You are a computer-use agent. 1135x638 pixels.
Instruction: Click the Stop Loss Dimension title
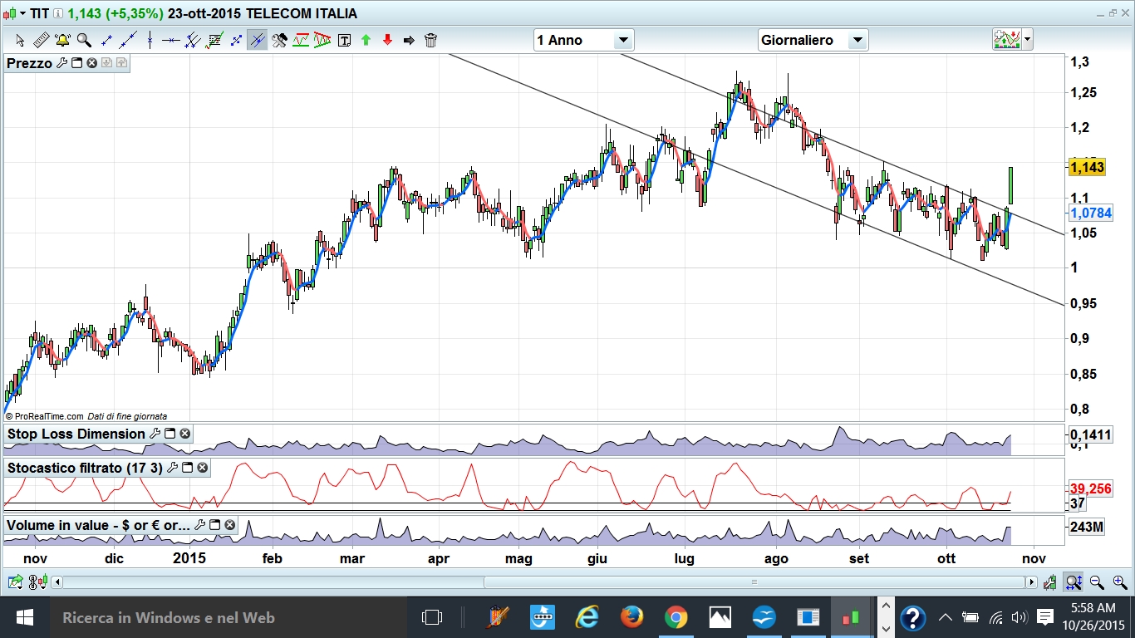[x=76, y=434]
